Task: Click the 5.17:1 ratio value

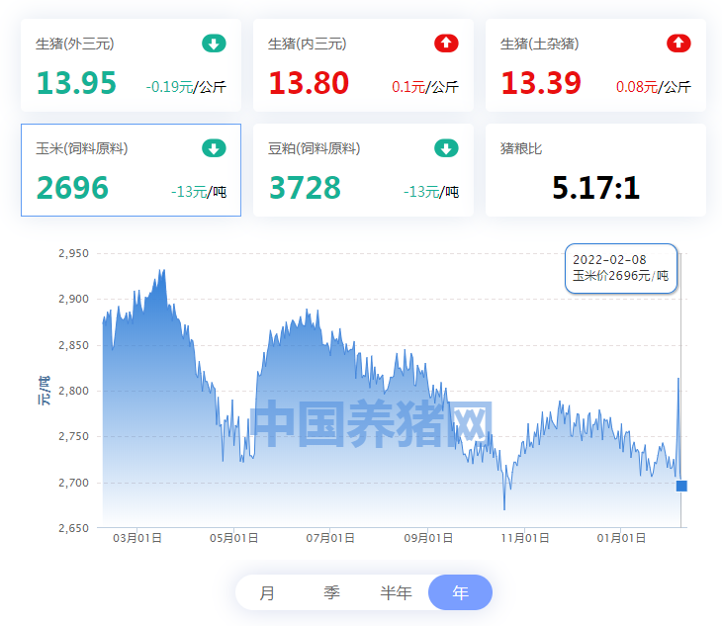Action: [x=595, y=188]
